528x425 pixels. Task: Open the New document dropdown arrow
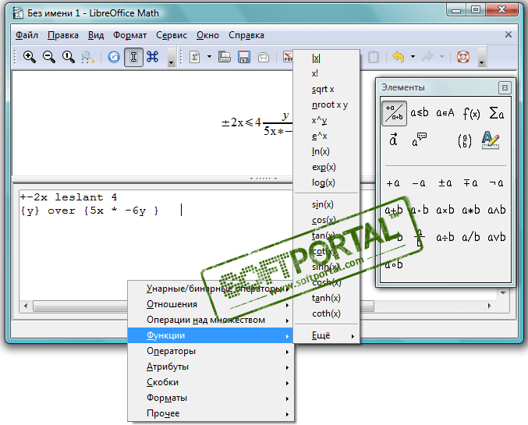210,57
